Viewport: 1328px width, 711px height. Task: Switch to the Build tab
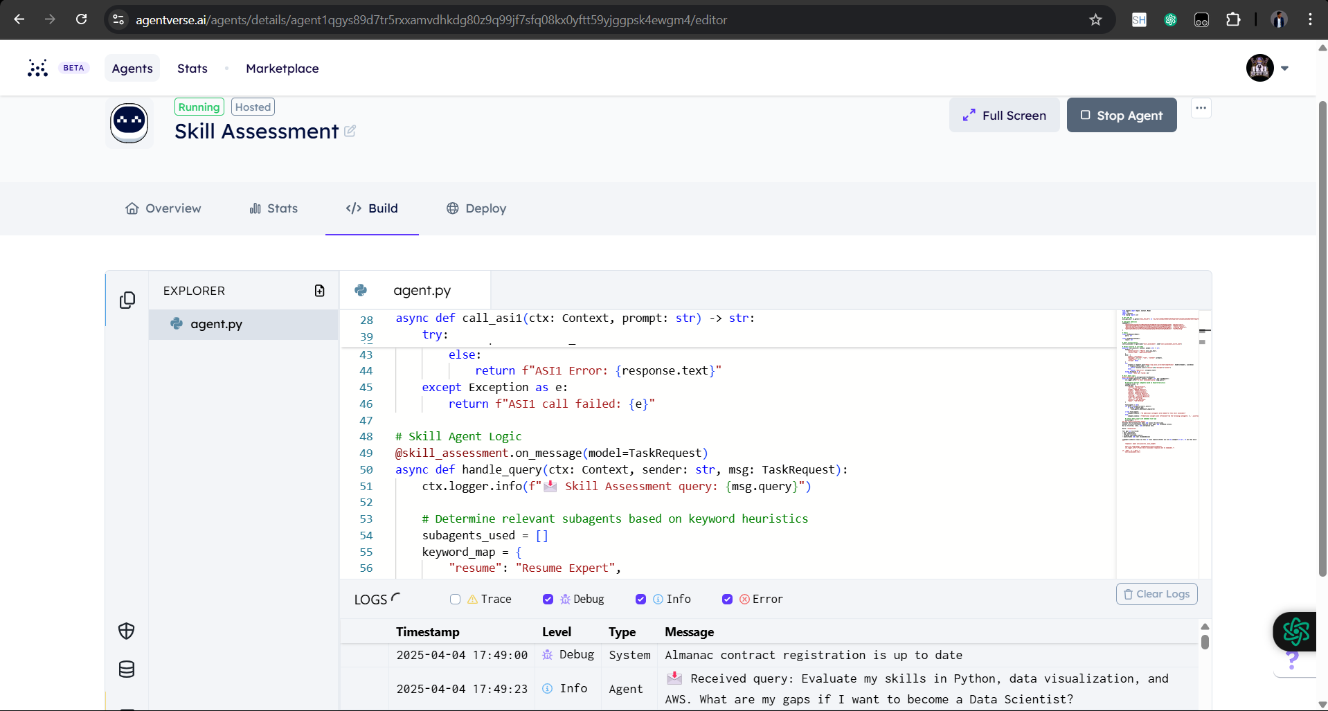(372, 208)
